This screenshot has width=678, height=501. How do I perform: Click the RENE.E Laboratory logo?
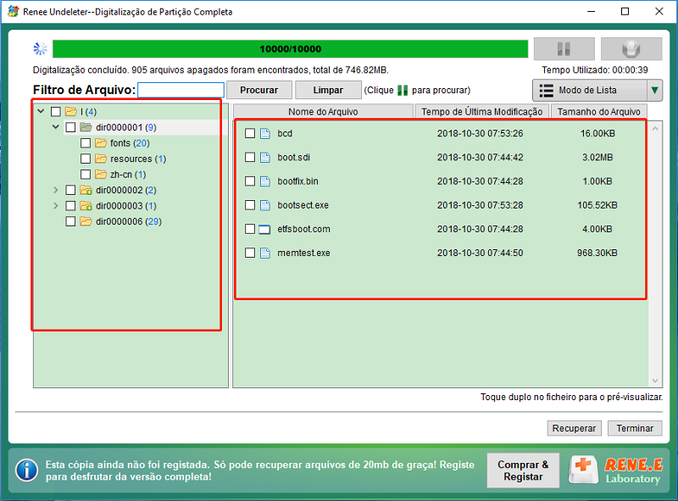coord(616,470)
